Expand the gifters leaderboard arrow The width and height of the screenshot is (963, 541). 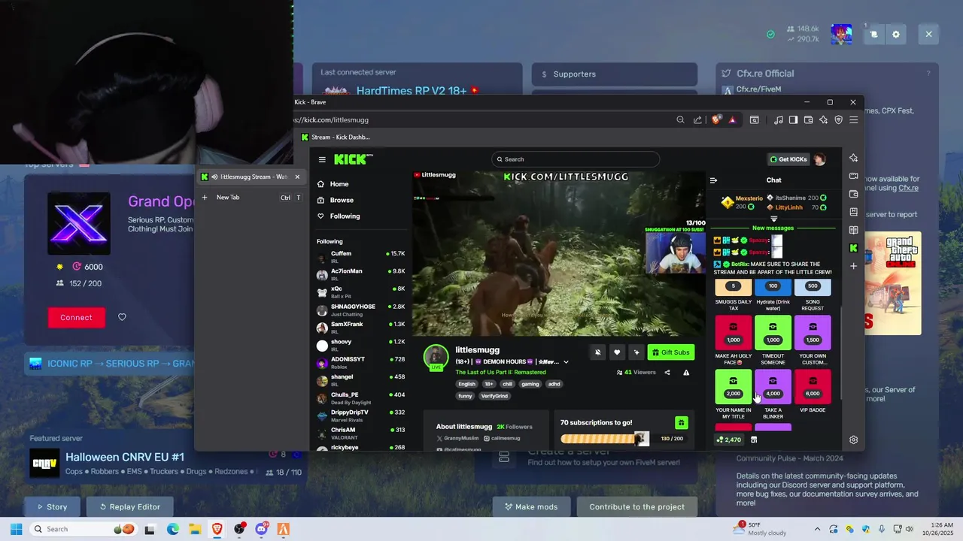(x=773, y=219)
